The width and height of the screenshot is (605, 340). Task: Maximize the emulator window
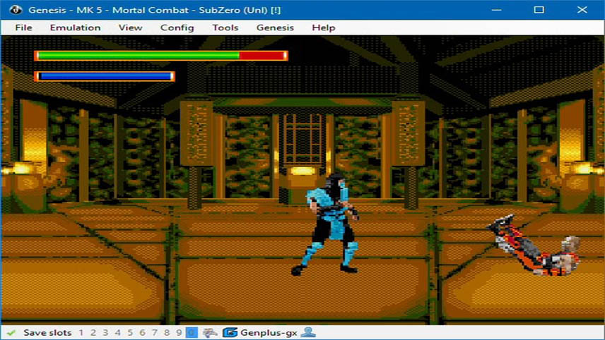coord(539,10)
